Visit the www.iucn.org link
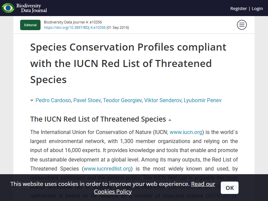The image size is (268, 201). [x=186, y=132]
